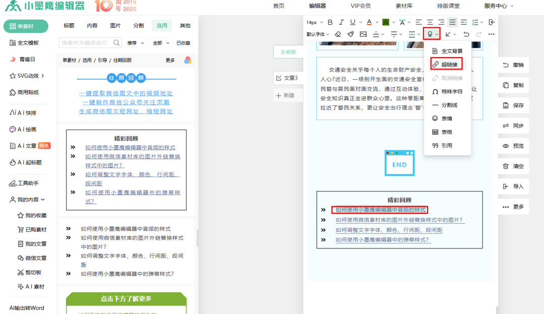
Task: Choose 超链接 from the insert menu
Action: [449, 65]
